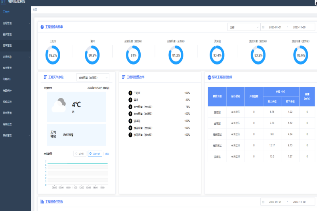Open the 工作台 sidebar item
The height and width of the screenshot is (211, 317).
(x=15, y=12)
